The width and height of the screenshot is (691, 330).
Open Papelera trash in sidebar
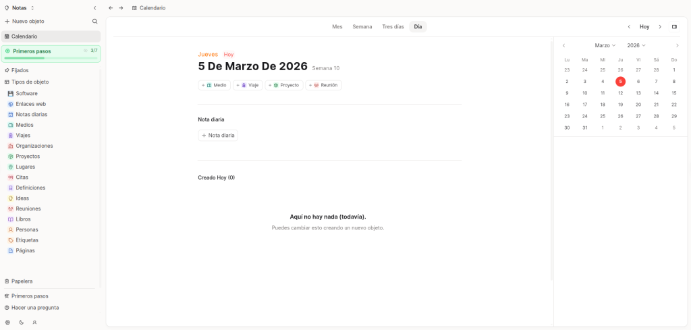[x=22, y=281]
